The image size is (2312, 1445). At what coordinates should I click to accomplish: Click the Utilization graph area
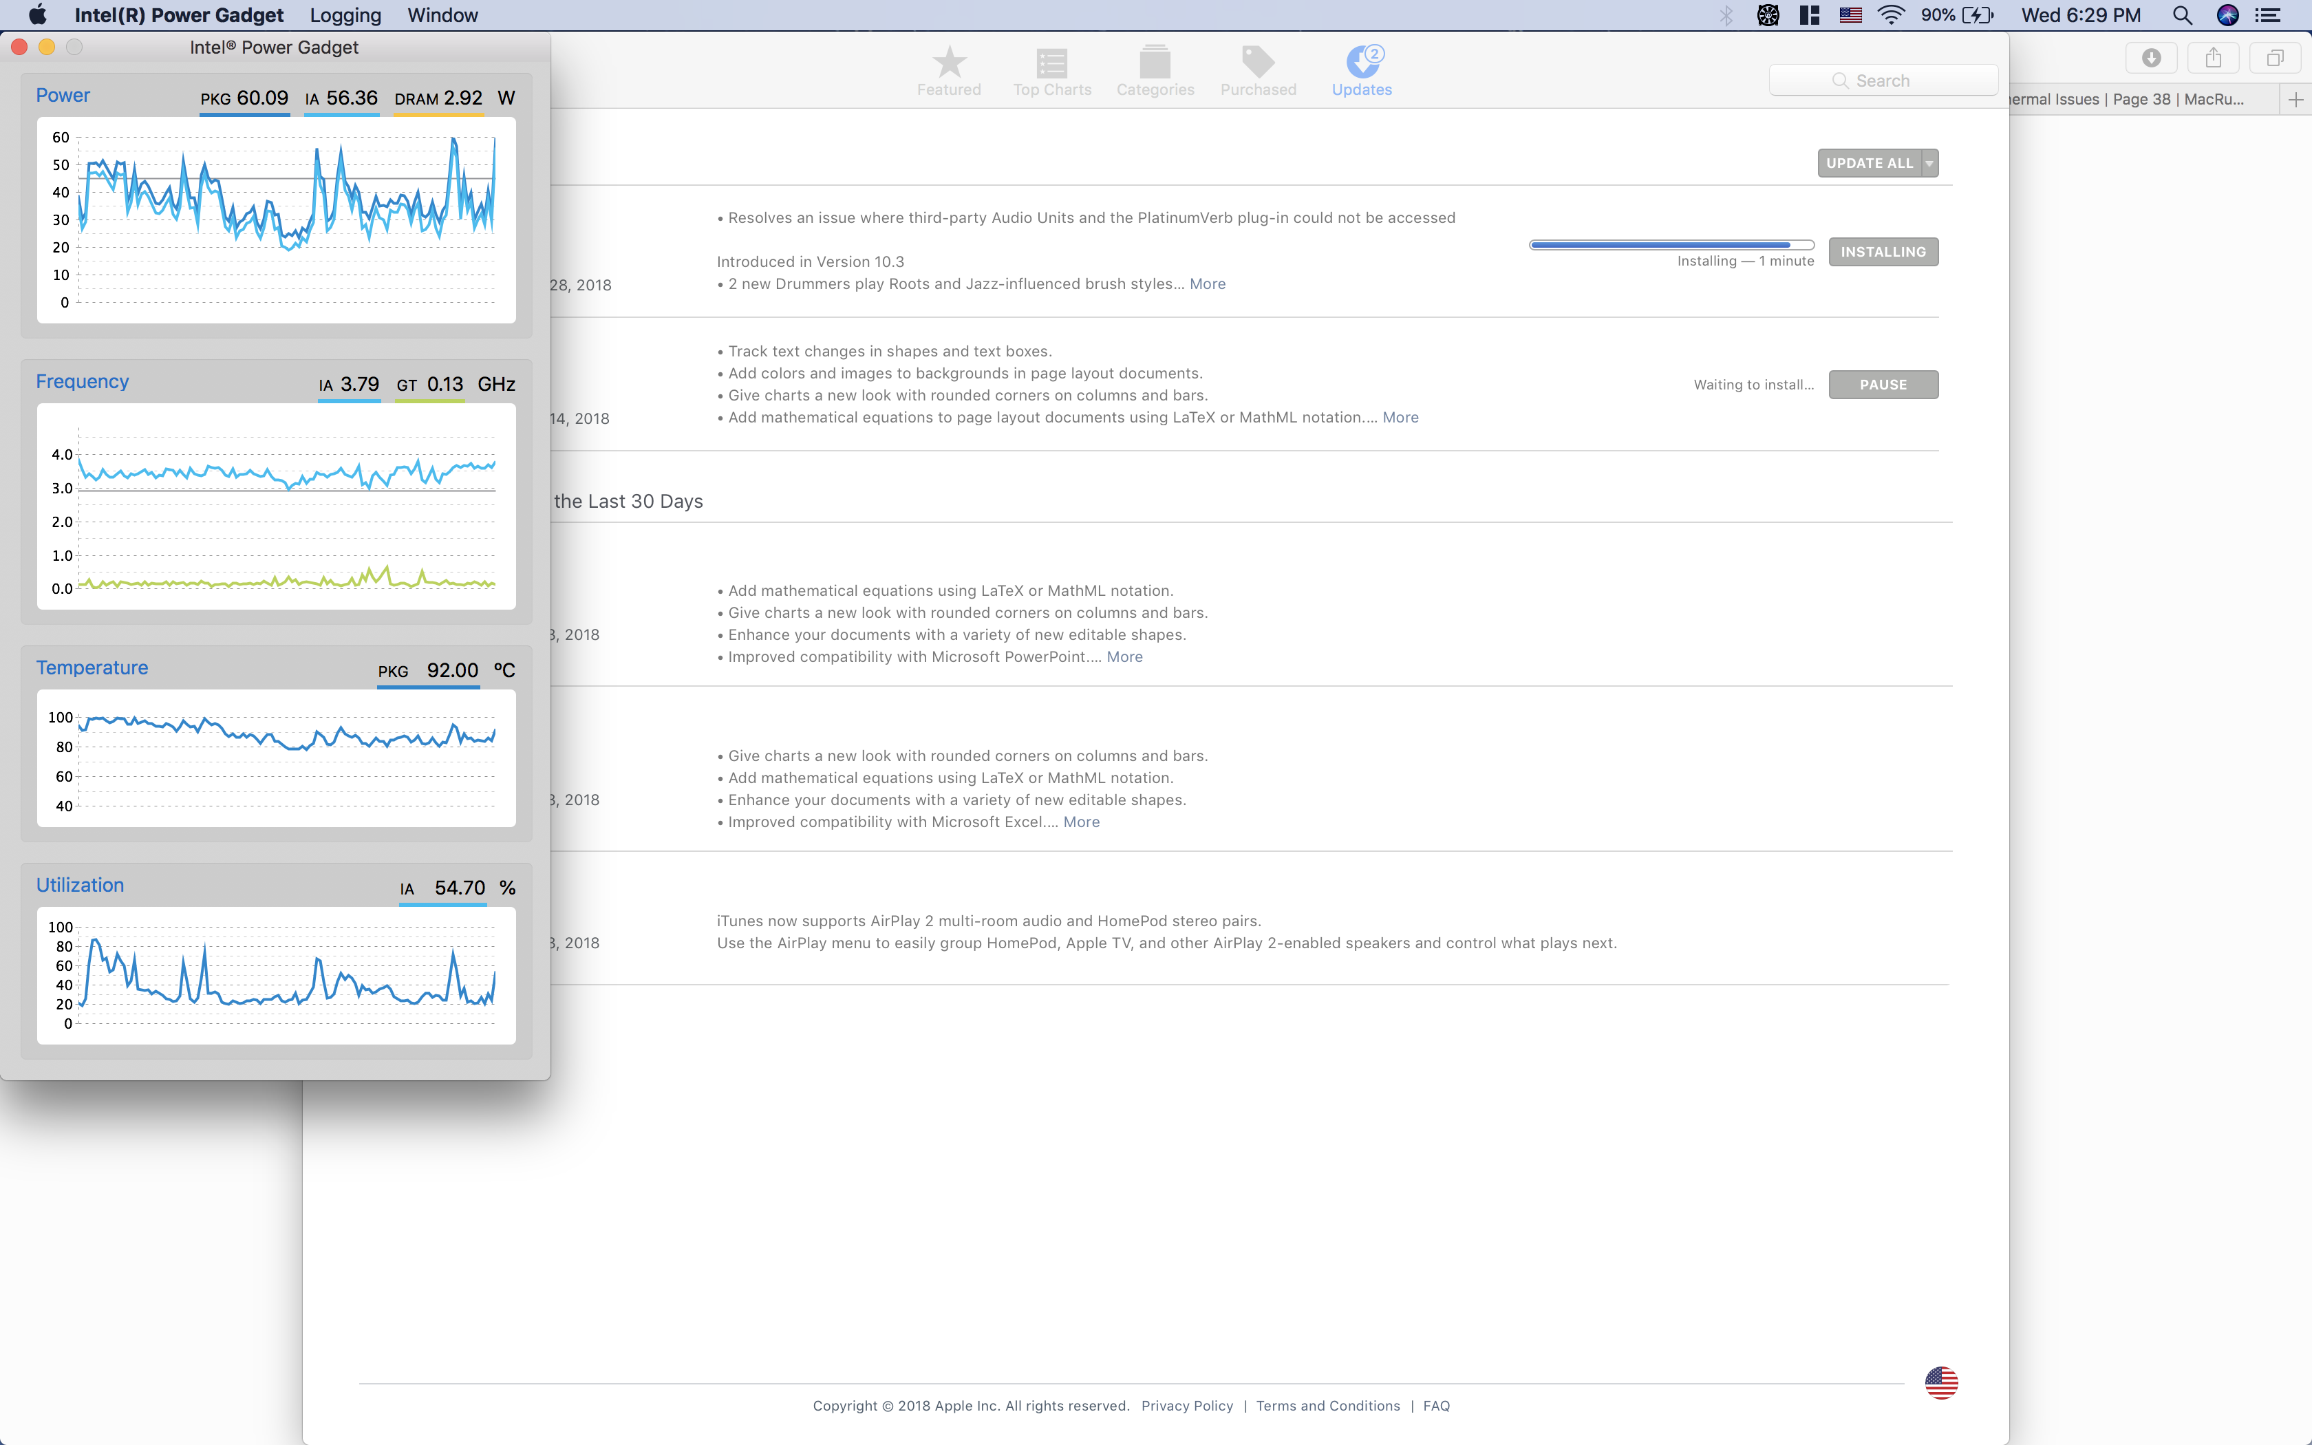pos(276,976)
